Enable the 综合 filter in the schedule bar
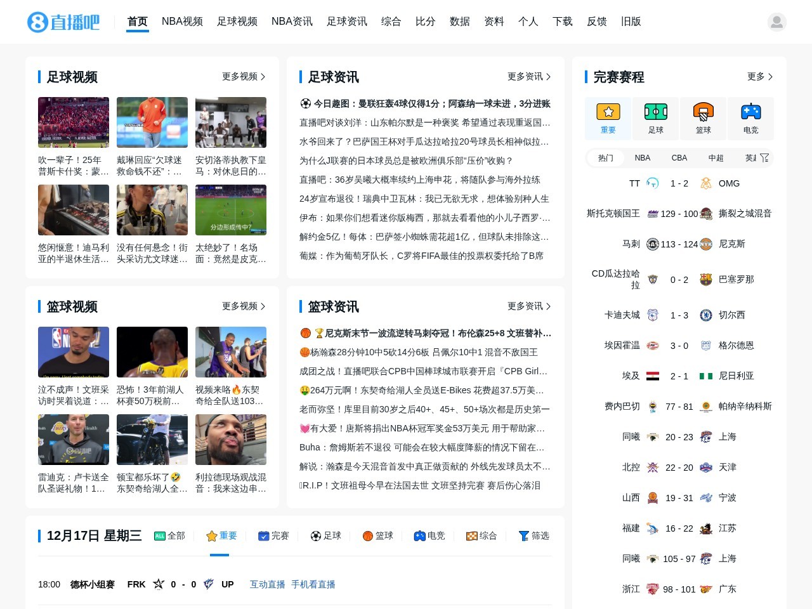 [481, 536]
